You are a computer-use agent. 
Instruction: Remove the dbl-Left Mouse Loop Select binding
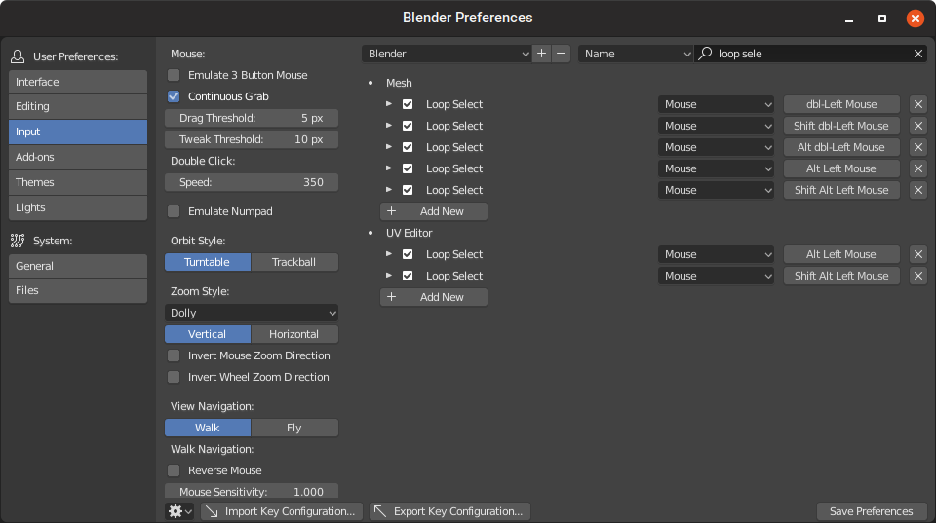point(918,104)
